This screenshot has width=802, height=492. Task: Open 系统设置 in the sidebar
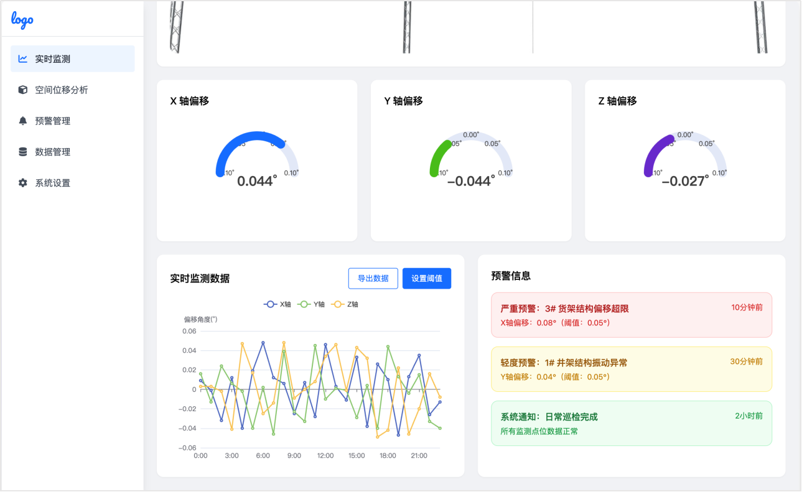tap(72, 183)
